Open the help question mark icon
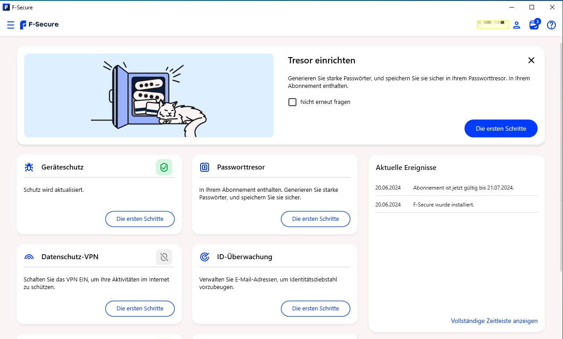Screen dimensions: 563x339 pyautogui.click(x=551, y=25)
